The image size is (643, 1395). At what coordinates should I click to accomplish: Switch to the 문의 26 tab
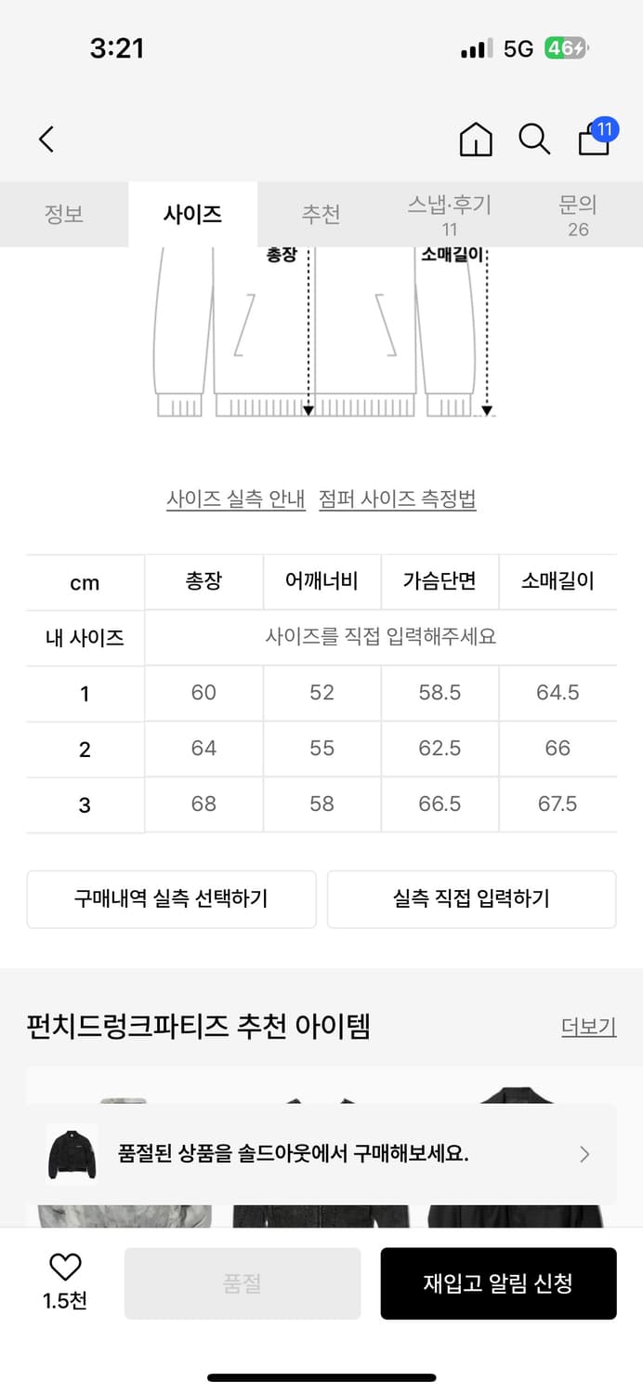click(578, 214)
